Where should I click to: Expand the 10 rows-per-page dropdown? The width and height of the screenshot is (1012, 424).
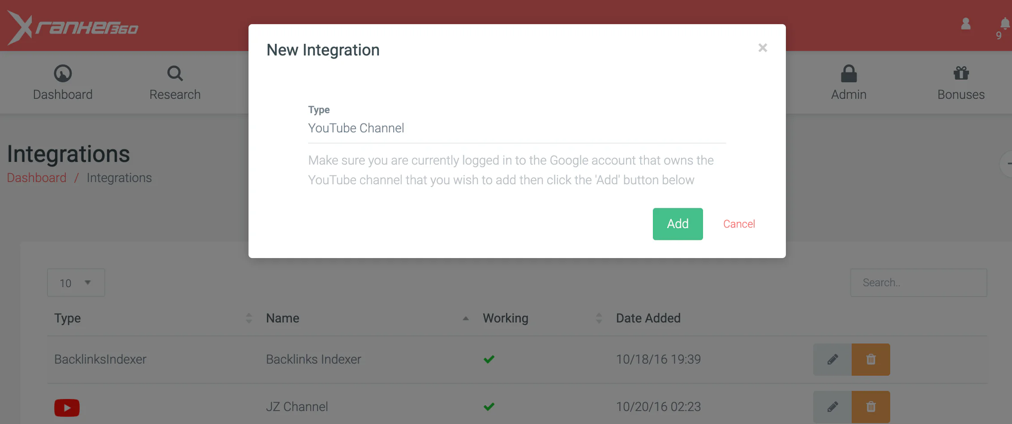[76, 283]
